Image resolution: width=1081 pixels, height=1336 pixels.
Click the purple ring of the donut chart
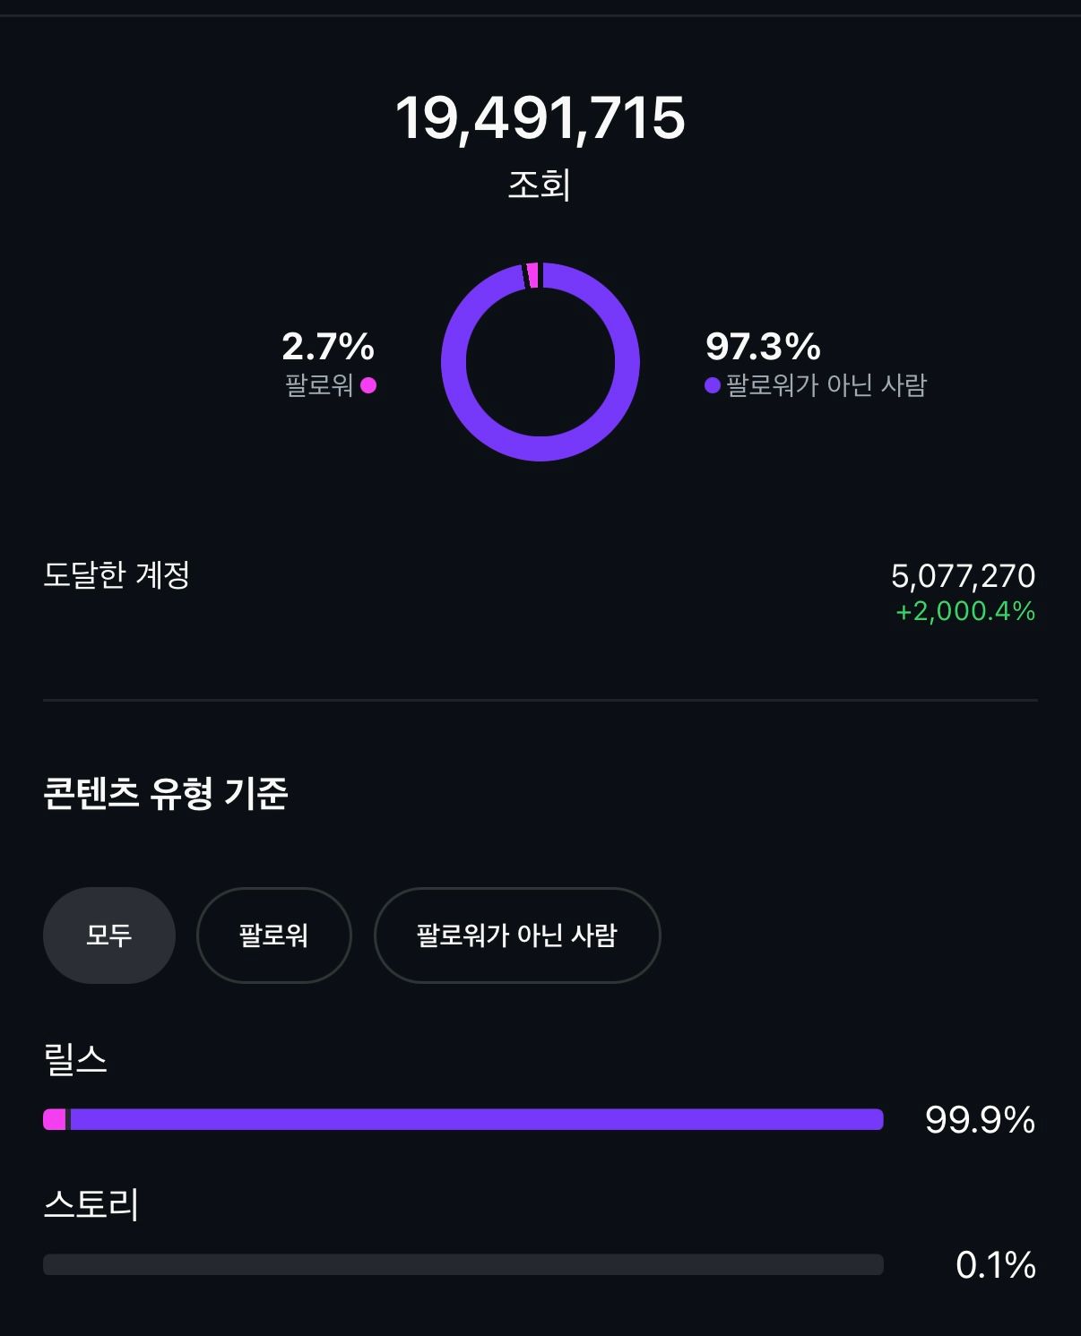tap(627, 362)
